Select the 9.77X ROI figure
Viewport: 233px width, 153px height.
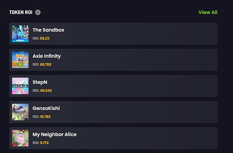pos(44,143)
